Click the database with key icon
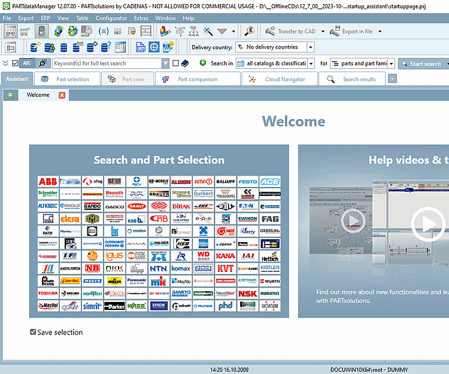This screenshot has height=374, width=449. click(35, 47)
